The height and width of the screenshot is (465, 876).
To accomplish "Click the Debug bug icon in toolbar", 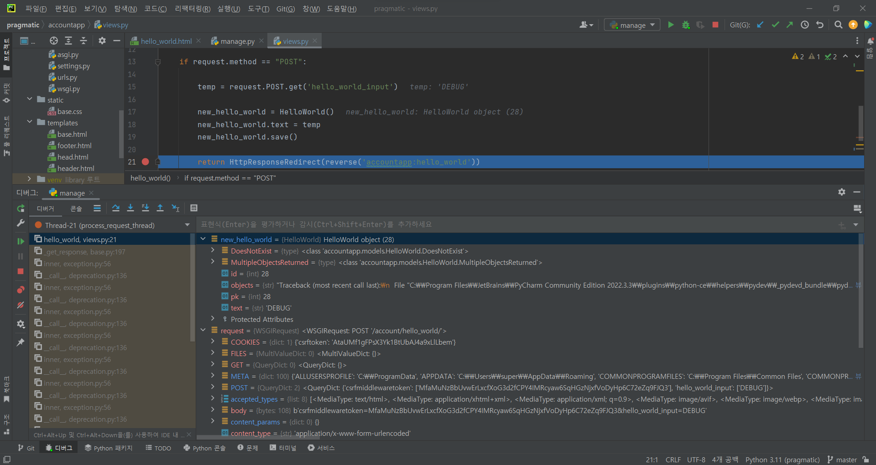I will click(685, 25).
